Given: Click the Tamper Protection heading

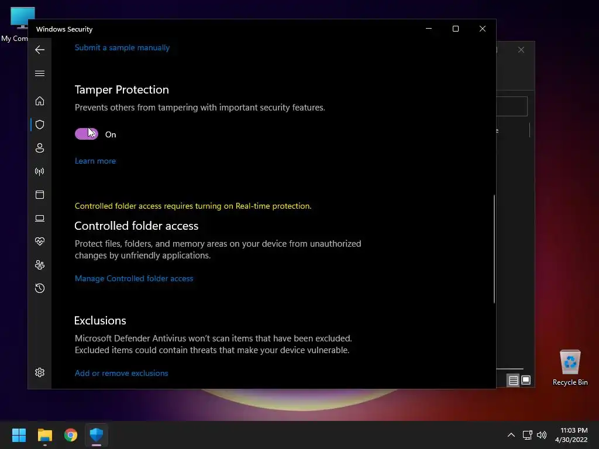Looking at the screenshot, I should coord(122,89).
